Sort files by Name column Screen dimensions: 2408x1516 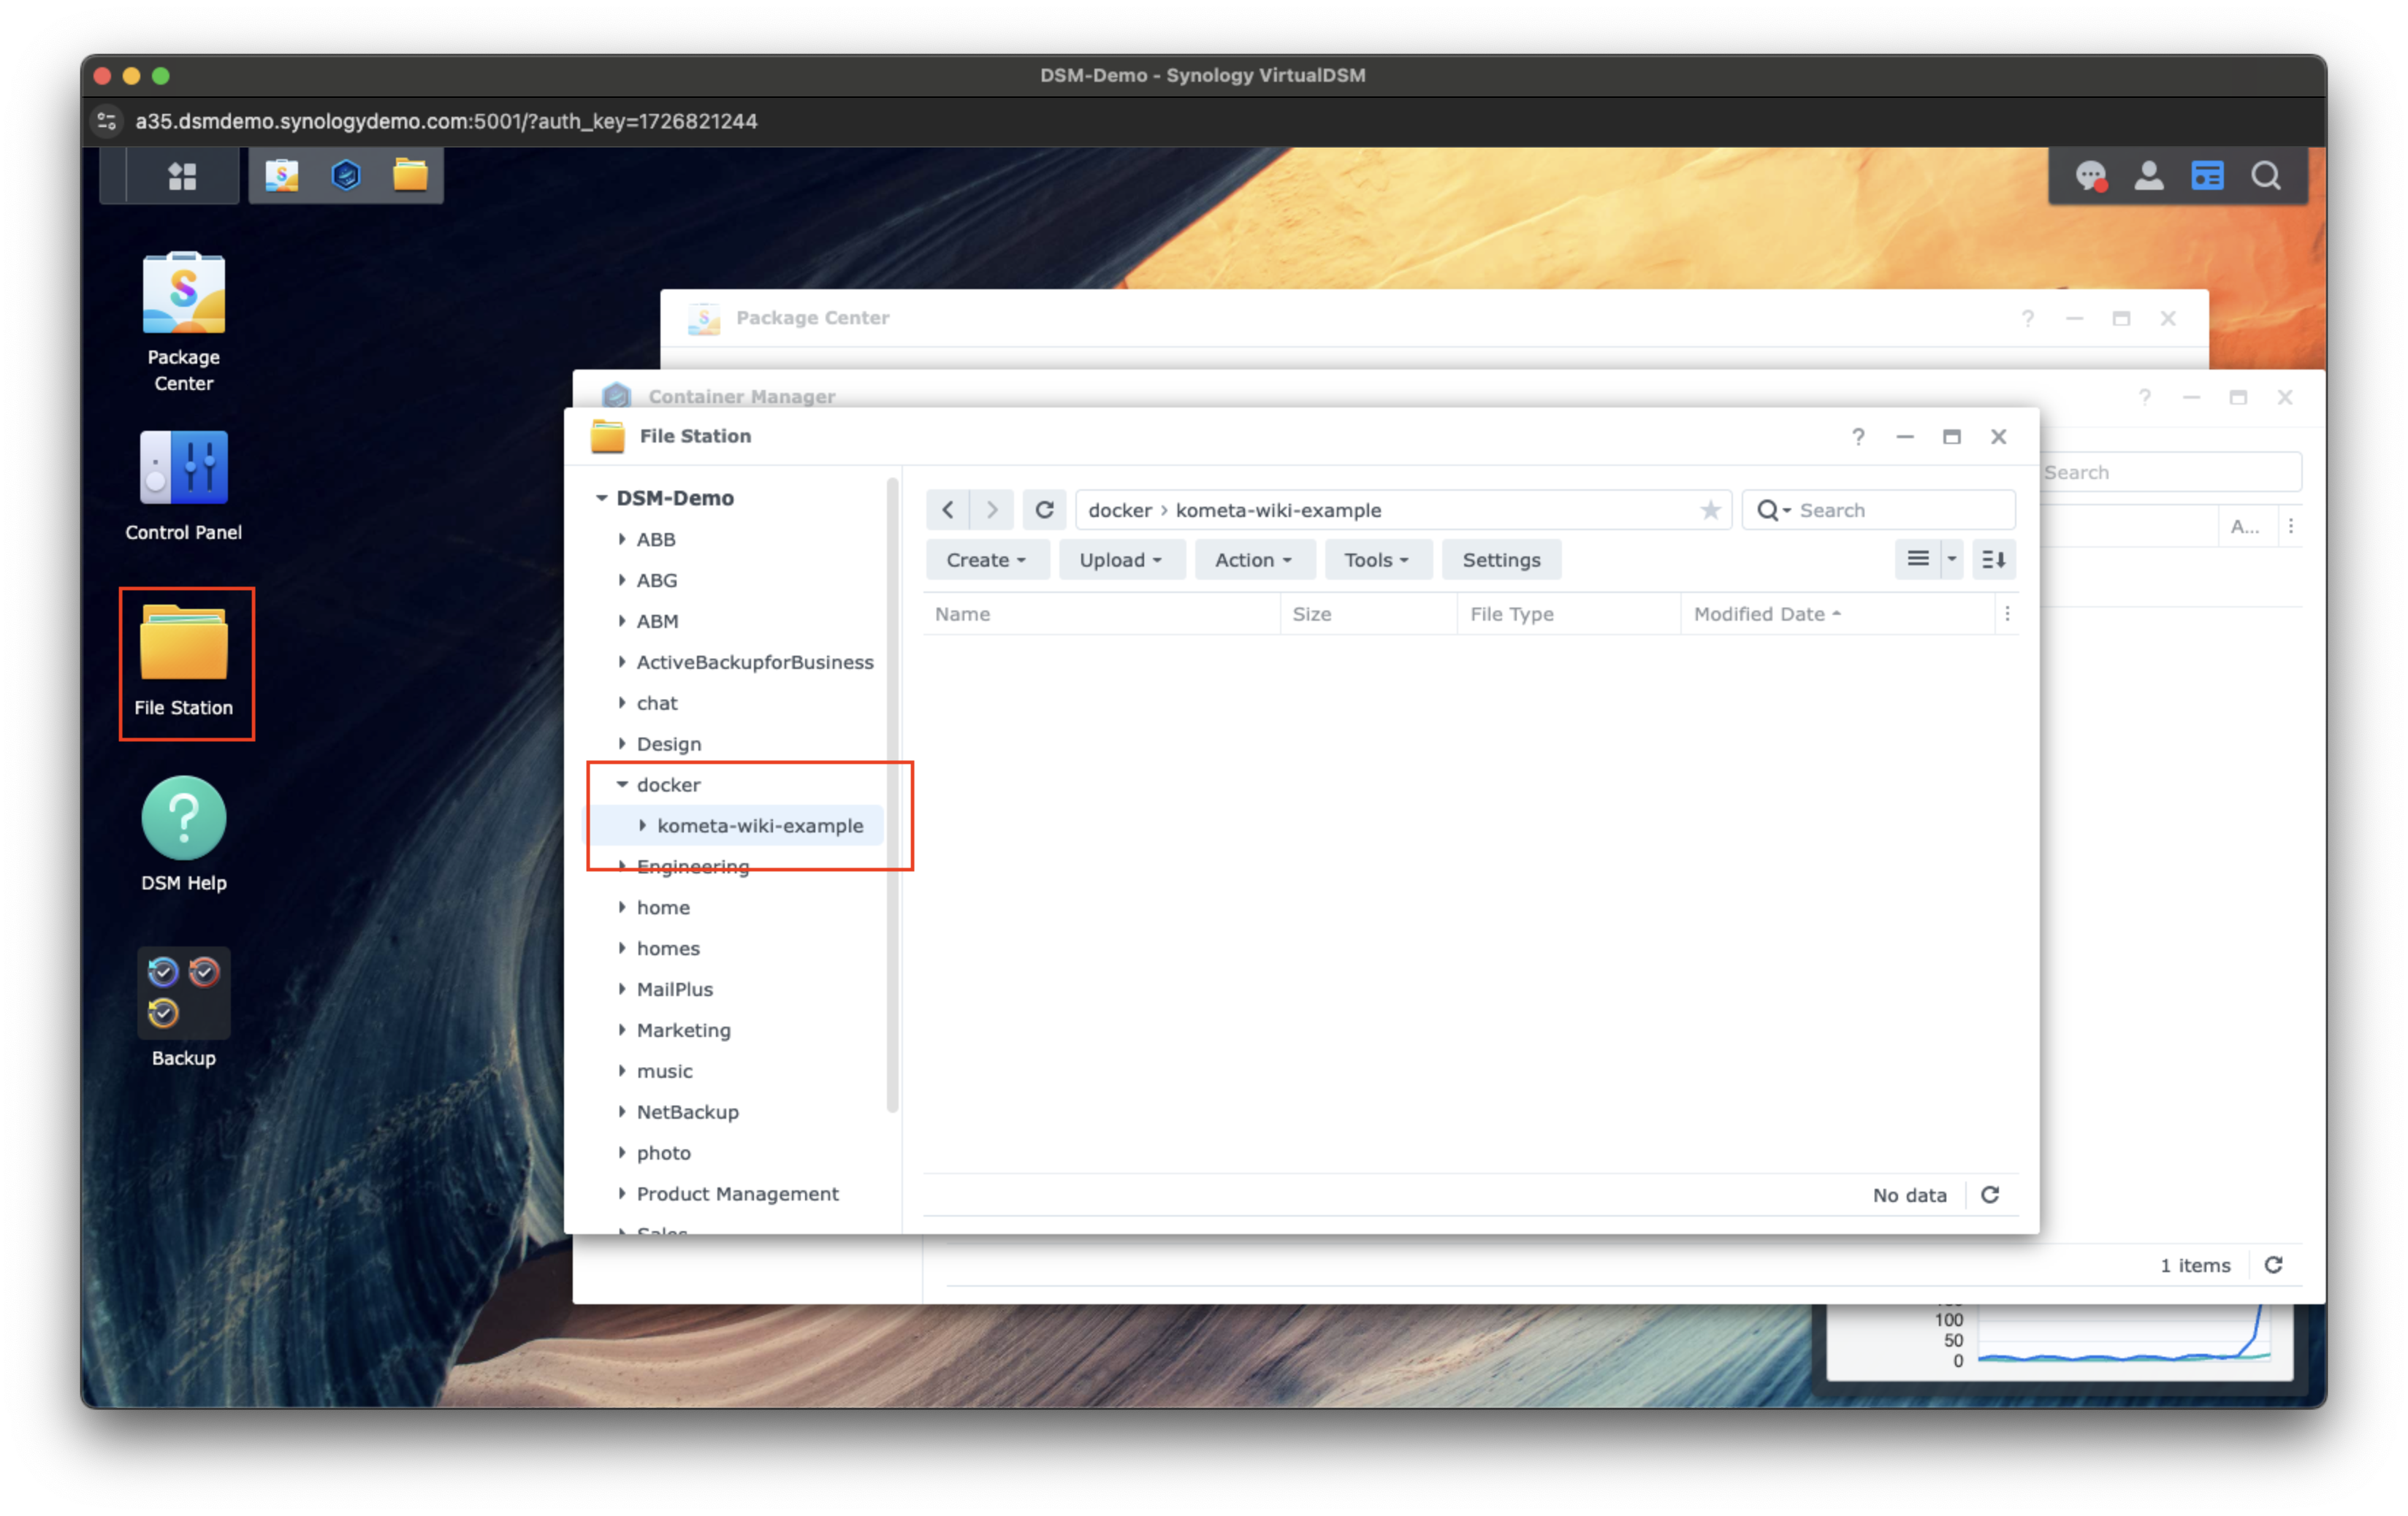tap(1102, 613)
